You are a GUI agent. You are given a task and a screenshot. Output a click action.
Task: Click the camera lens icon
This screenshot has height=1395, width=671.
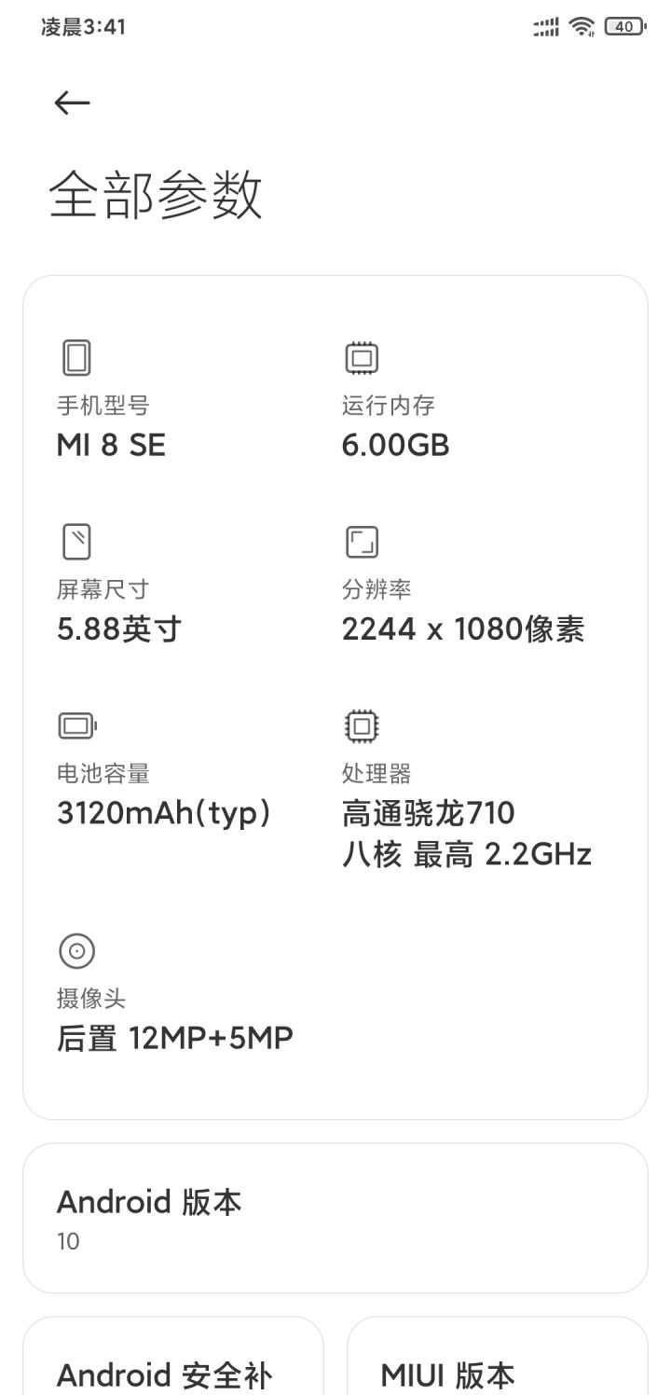[76, 951]
